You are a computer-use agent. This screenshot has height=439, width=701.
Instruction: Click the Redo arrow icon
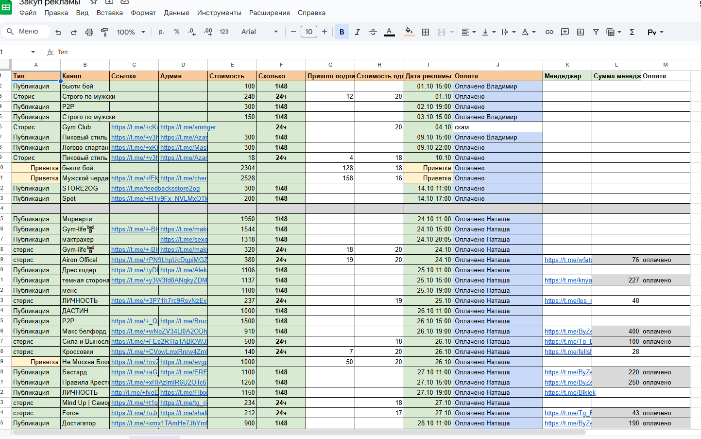click(74, 32)
